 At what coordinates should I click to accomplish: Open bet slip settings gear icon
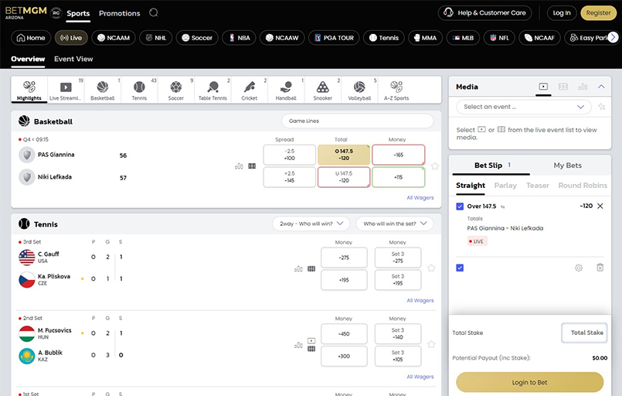pos(579,268)
